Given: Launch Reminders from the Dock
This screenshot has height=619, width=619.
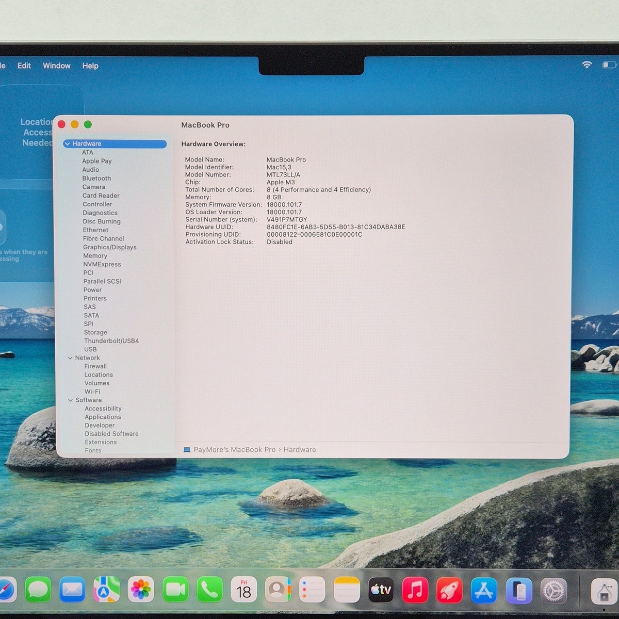Looking at the screenshot, I should tap(312, 590).
